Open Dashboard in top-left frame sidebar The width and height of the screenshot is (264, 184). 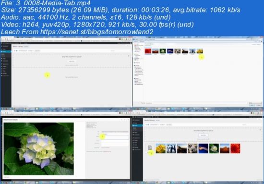pos(5,46)
